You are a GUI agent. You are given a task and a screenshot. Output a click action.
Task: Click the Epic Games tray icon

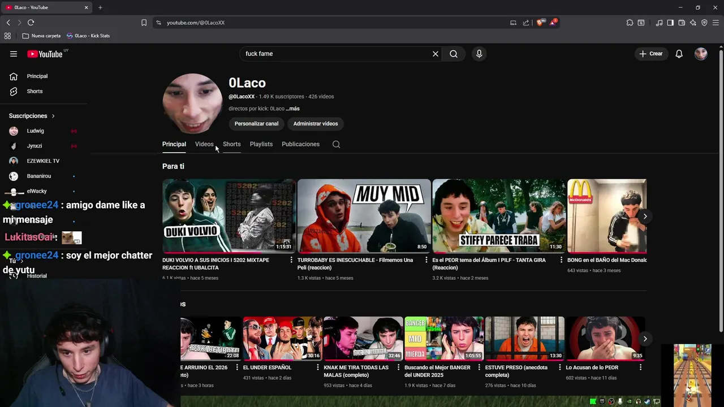602,401
